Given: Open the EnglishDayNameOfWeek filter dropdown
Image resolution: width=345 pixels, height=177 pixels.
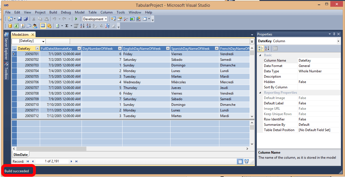Looking at the screenshot, I should click(168, 48).
